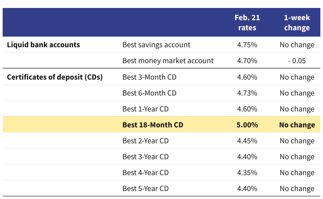This screenshot has width=323, height=199.
Task: Click the Best 1-Year CD label
Action: click(145, 109)
